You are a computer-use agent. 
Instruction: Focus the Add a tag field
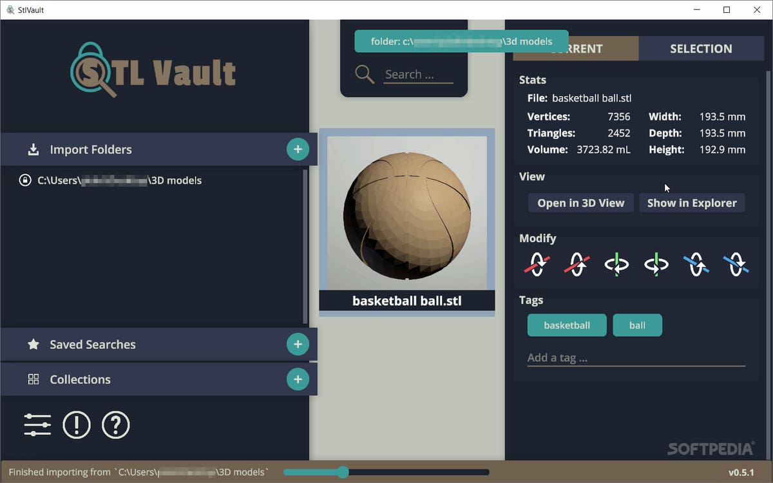click(636, 358)
